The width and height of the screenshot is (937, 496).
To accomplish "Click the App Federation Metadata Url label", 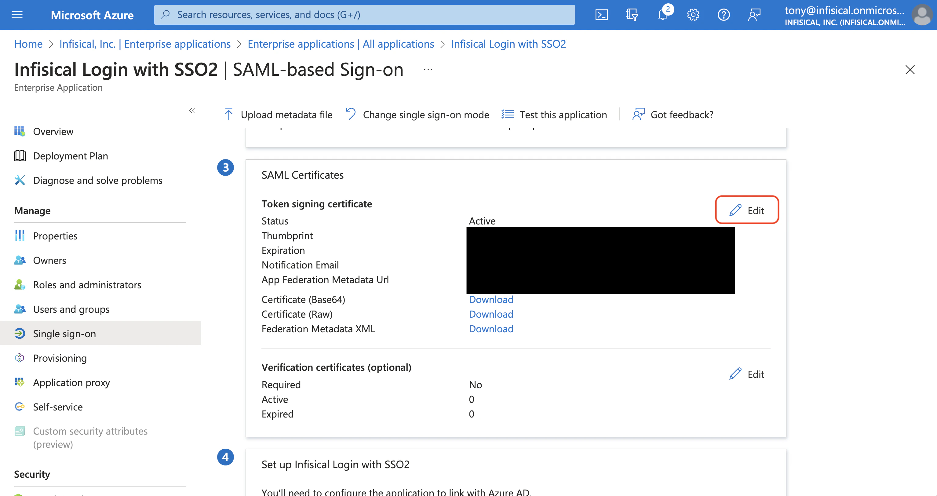I will pos(325,279).
